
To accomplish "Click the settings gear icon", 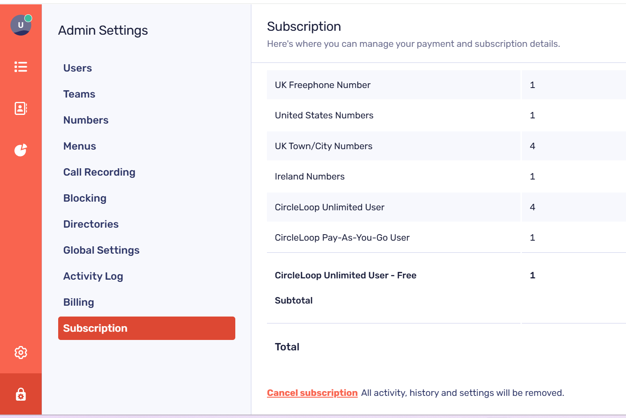I will pos(21,353).
